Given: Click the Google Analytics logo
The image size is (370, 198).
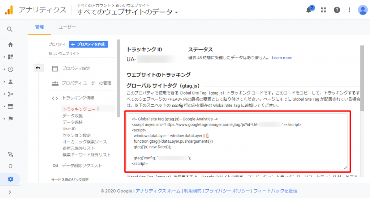Looking at the screenshot, I should tap(9, 10).
